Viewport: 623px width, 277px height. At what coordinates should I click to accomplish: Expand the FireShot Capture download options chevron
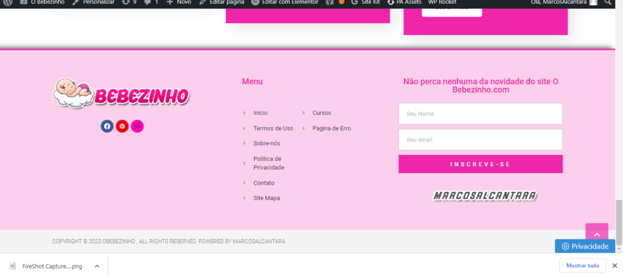tap(97, 266)
